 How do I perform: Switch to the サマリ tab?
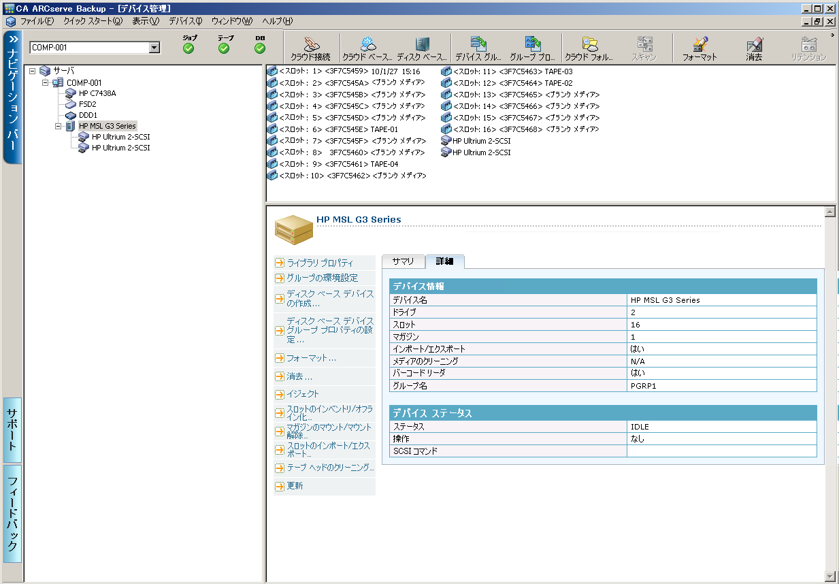(403, 262)
